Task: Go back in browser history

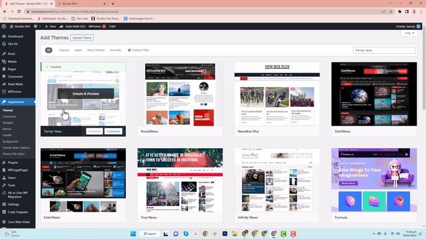Action: tap(5, 12)
